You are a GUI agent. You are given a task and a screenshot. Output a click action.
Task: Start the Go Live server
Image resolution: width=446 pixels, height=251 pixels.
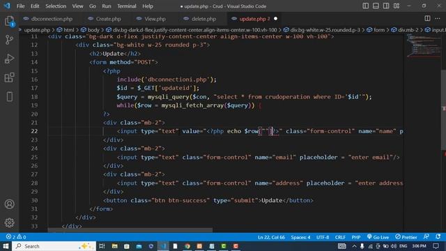click(x=378, y=237)
